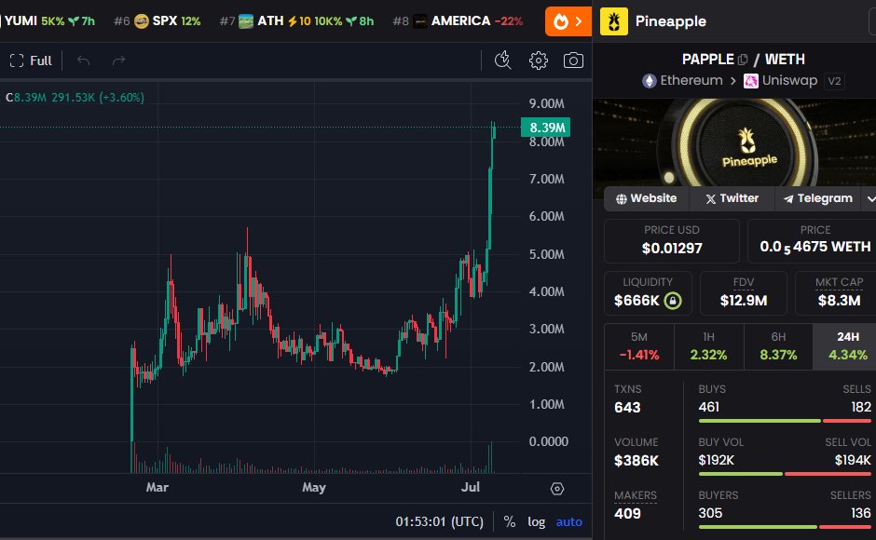Open chart settings gear

[x=539, y=61]
